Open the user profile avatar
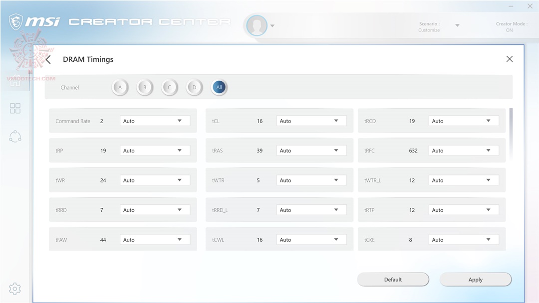 (257, 25)
